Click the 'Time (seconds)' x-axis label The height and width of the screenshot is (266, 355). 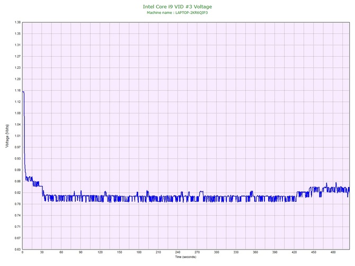(185, 257)
